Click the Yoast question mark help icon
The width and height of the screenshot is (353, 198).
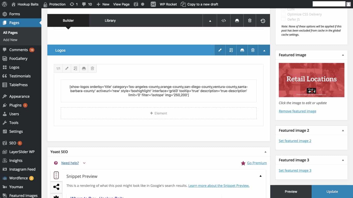click(x=56, y=163)
